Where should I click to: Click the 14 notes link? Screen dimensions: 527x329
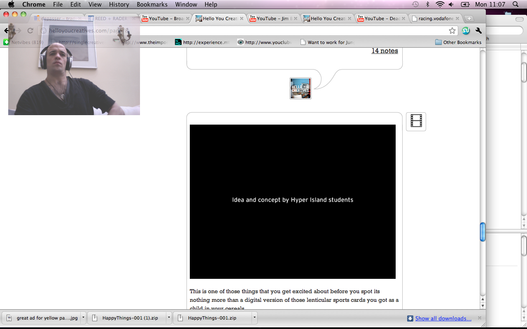tap(385, 51)
